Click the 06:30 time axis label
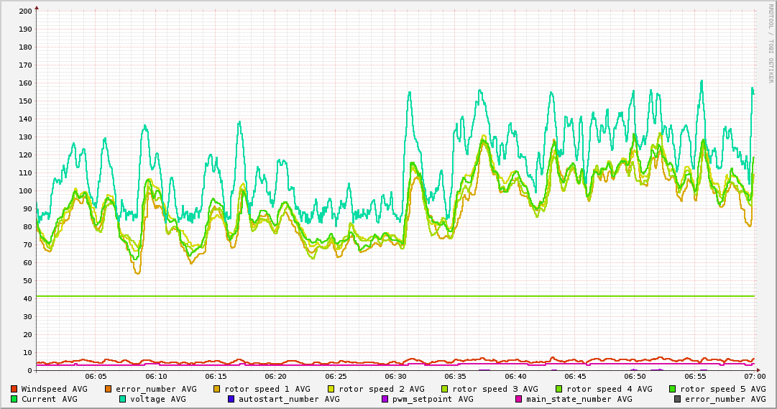Viewport: 777px width, 409px height. (396, 377)
